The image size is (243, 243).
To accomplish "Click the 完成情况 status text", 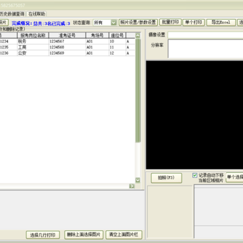I will point(40,23).
